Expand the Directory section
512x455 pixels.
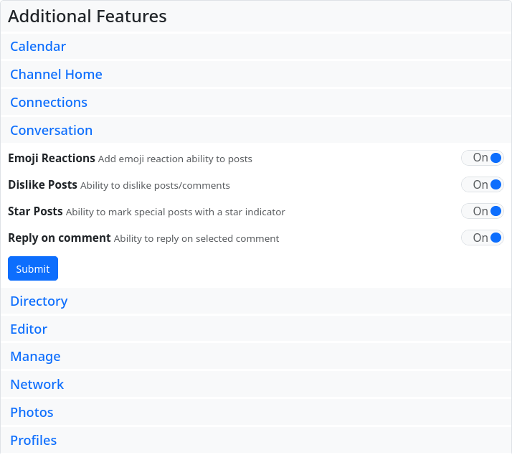[39, 301]
